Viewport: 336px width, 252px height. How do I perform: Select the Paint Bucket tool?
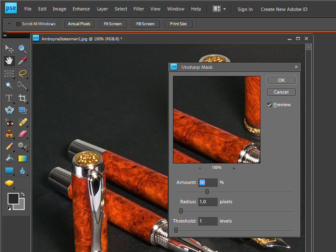9,159
